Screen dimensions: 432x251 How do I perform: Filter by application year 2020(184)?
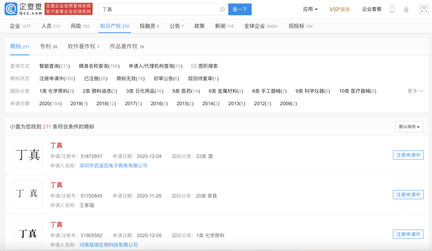50,104
